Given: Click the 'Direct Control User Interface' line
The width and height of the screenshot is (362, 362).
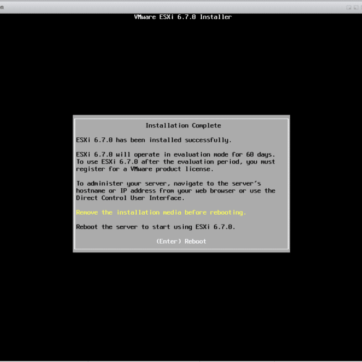Looking at the screenshot, I should [130, 198].
